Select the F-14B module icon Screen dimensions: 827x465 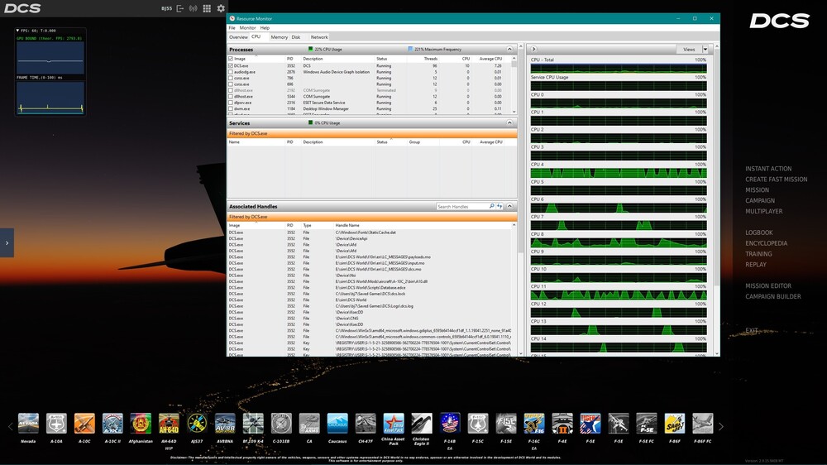450,424
